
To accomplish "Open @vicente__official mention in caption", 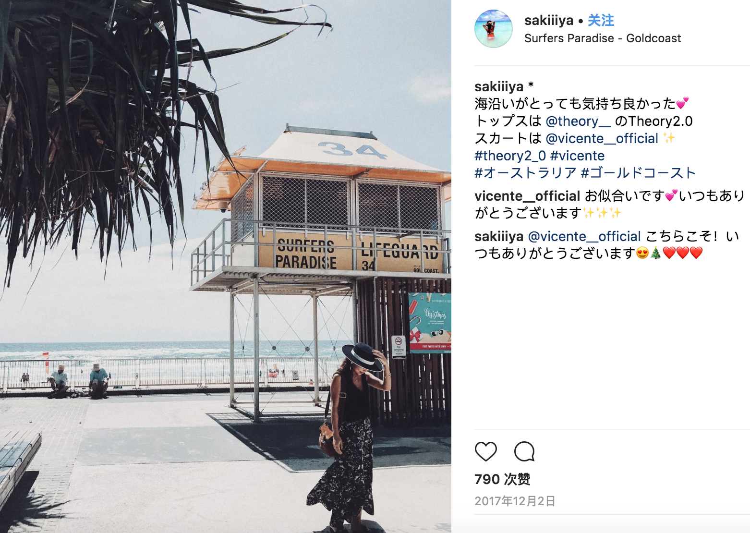I will point(602,138).
